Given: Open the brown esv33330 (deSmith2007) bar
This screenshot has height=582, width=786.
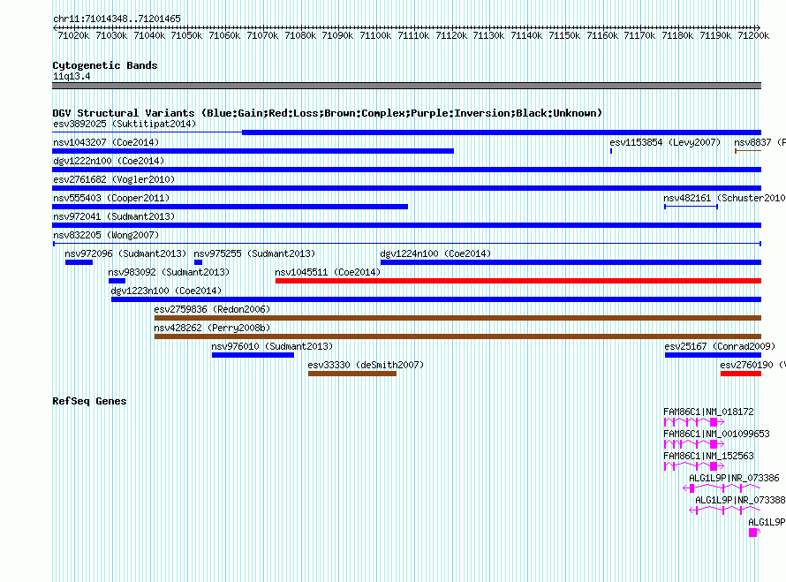Looking at the screenshot, I should pos(352,374).
